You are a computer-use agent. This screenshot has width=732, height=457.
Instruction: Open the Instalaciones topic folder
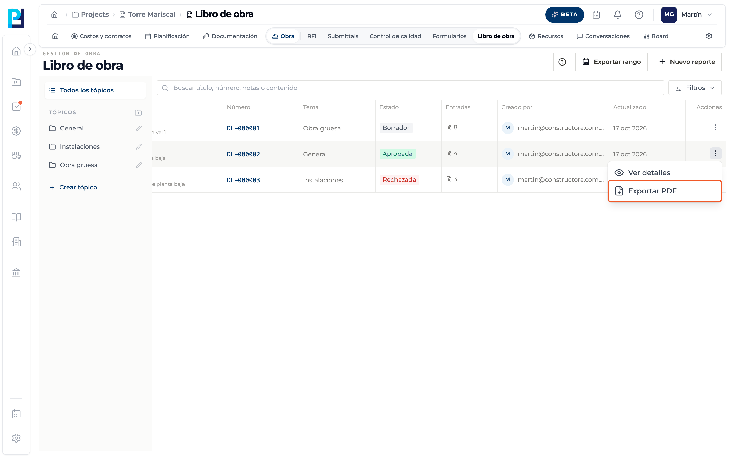(80, 146)
